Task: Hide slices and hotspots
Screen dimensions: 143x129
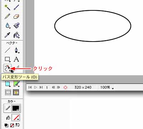Action: point(8,92)
